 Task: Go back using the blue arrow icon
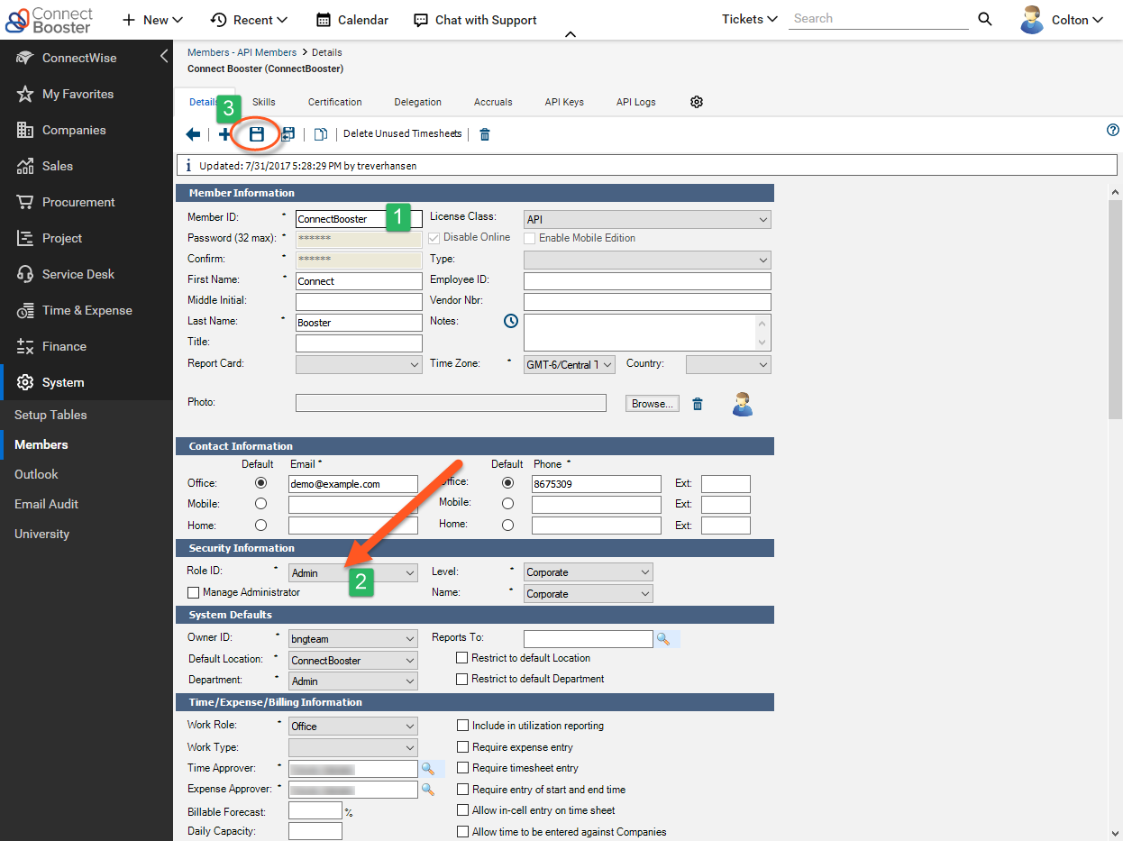pos(193,134)
